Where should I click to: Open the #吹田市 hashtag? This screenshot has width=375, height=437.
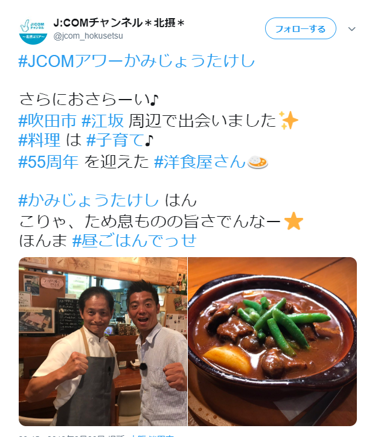click(47, 121)
